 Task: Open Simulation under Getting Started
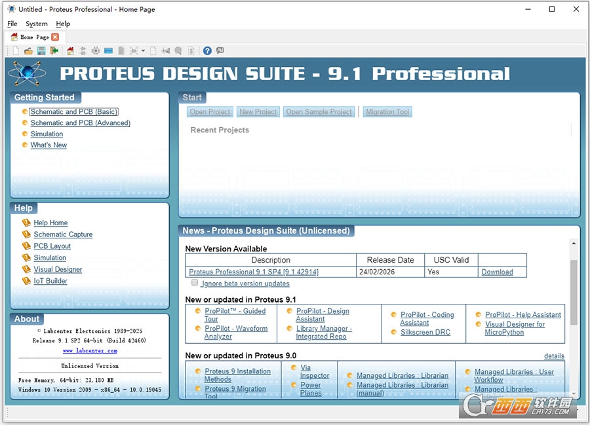point(47,134)
